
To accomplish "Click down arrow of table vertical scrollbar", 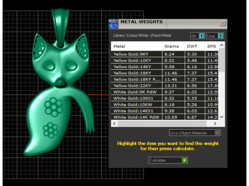I will [x=222, y=117].
